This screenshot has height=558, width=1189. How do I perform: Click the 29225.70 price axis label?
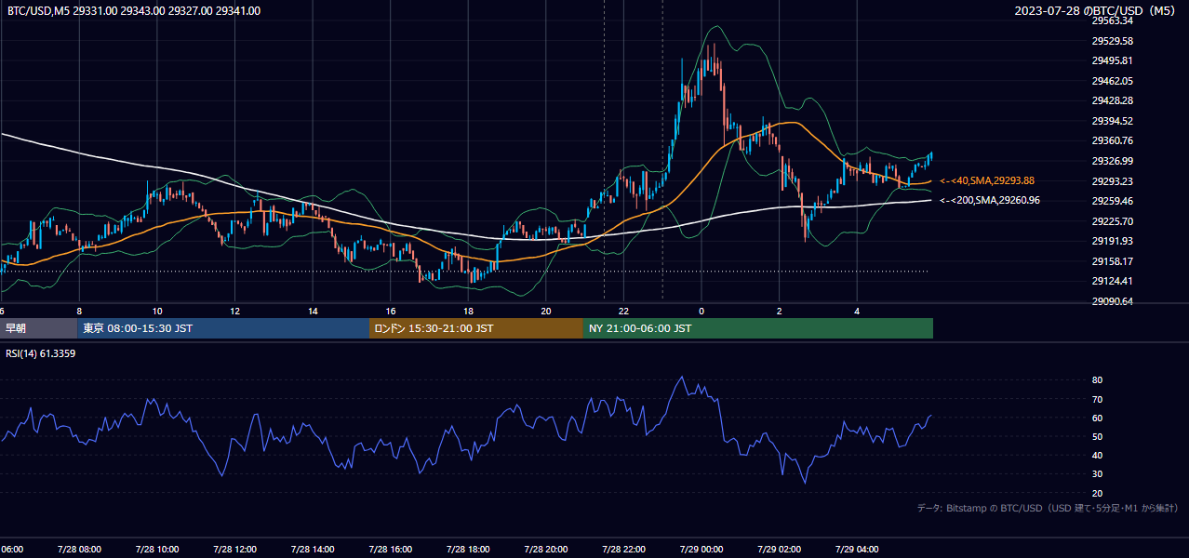pyautogui.click(x=1112, y=221)
